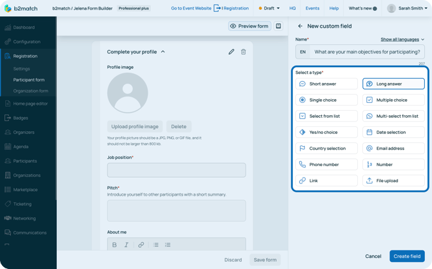Screen dimensions: 432x269
Task: Pick the Select from list field type
Action: point(326,116)
